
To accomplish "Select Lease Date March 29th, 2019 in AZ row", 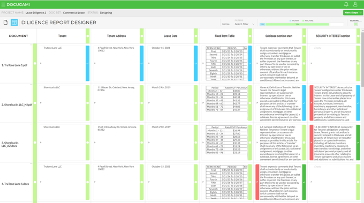I will click(161, 127).
